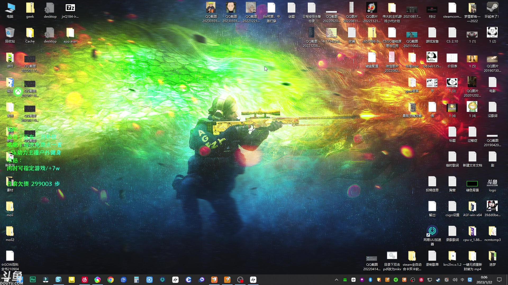Screen dimensions: 508x285
Task: Open Google Chrome from the taskbar
Action: pos(111,279)
